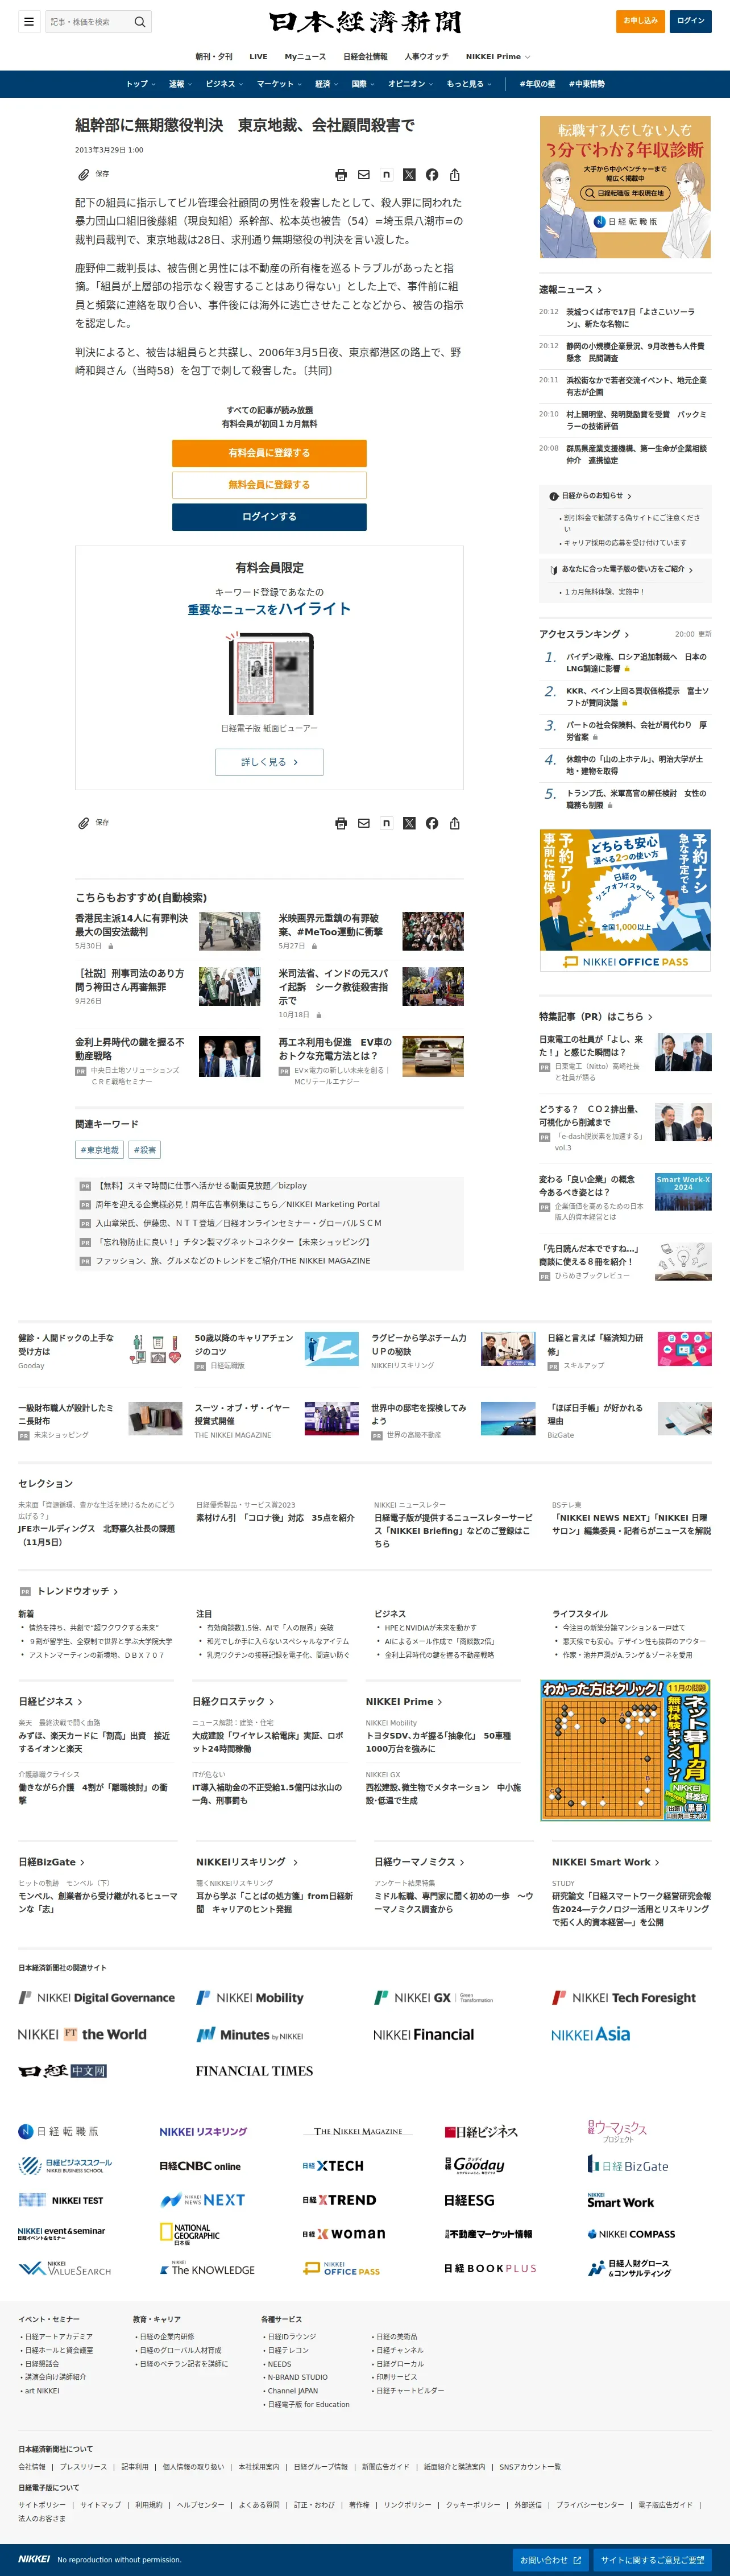
Task: Open the NIKKEI OFFICE PASS ad banner
Action: 625,900
